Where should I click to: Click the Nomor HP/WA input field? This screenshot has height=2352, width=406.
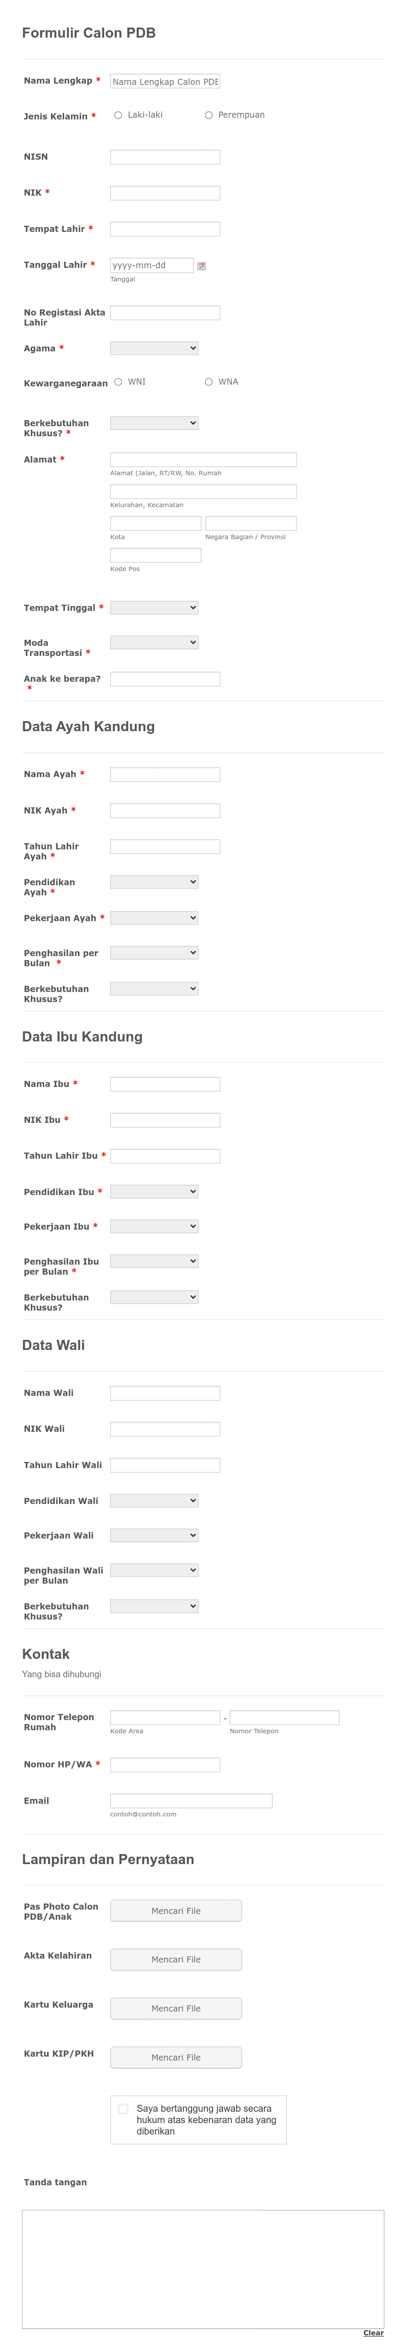click(x=165, y=1765)
